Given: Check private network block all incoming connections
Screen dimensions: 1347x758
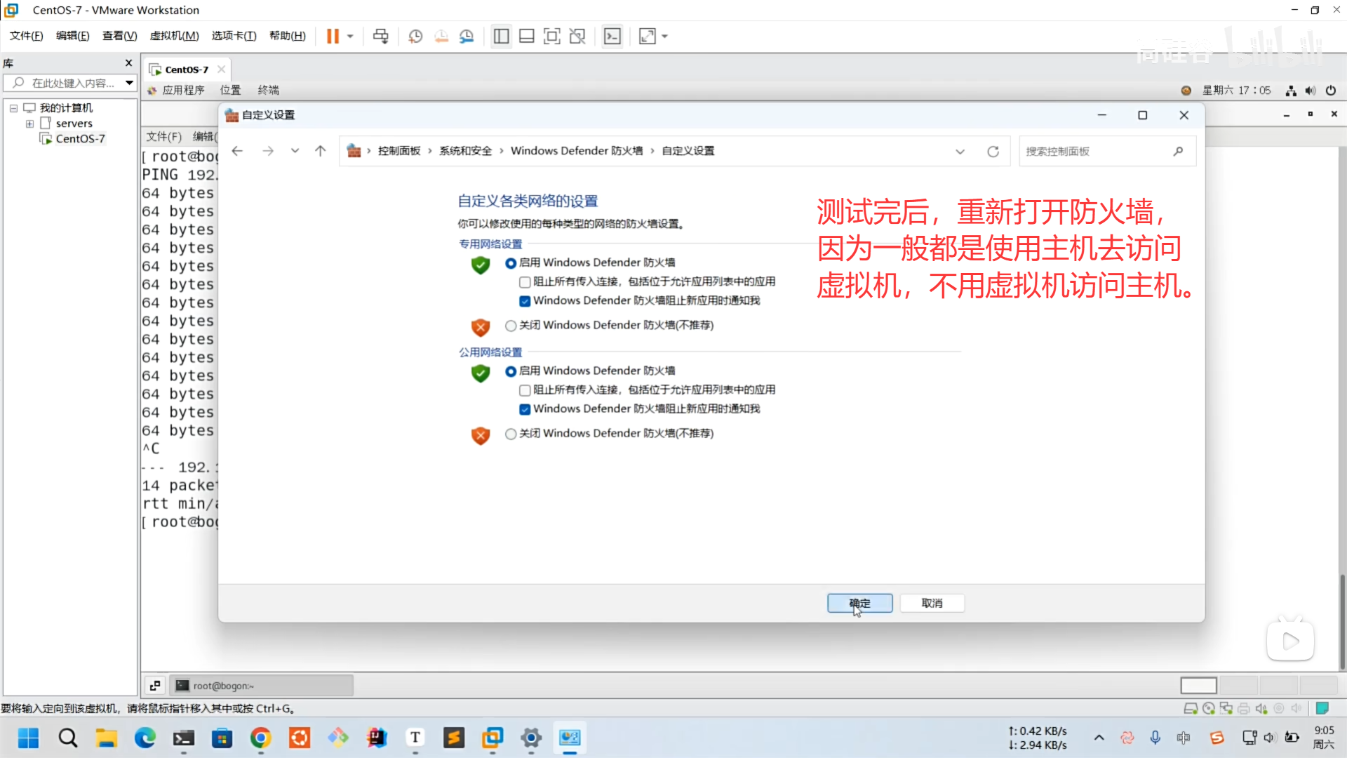Looking at the screenshot, I should pyautogui.click(x=525, y=282).
